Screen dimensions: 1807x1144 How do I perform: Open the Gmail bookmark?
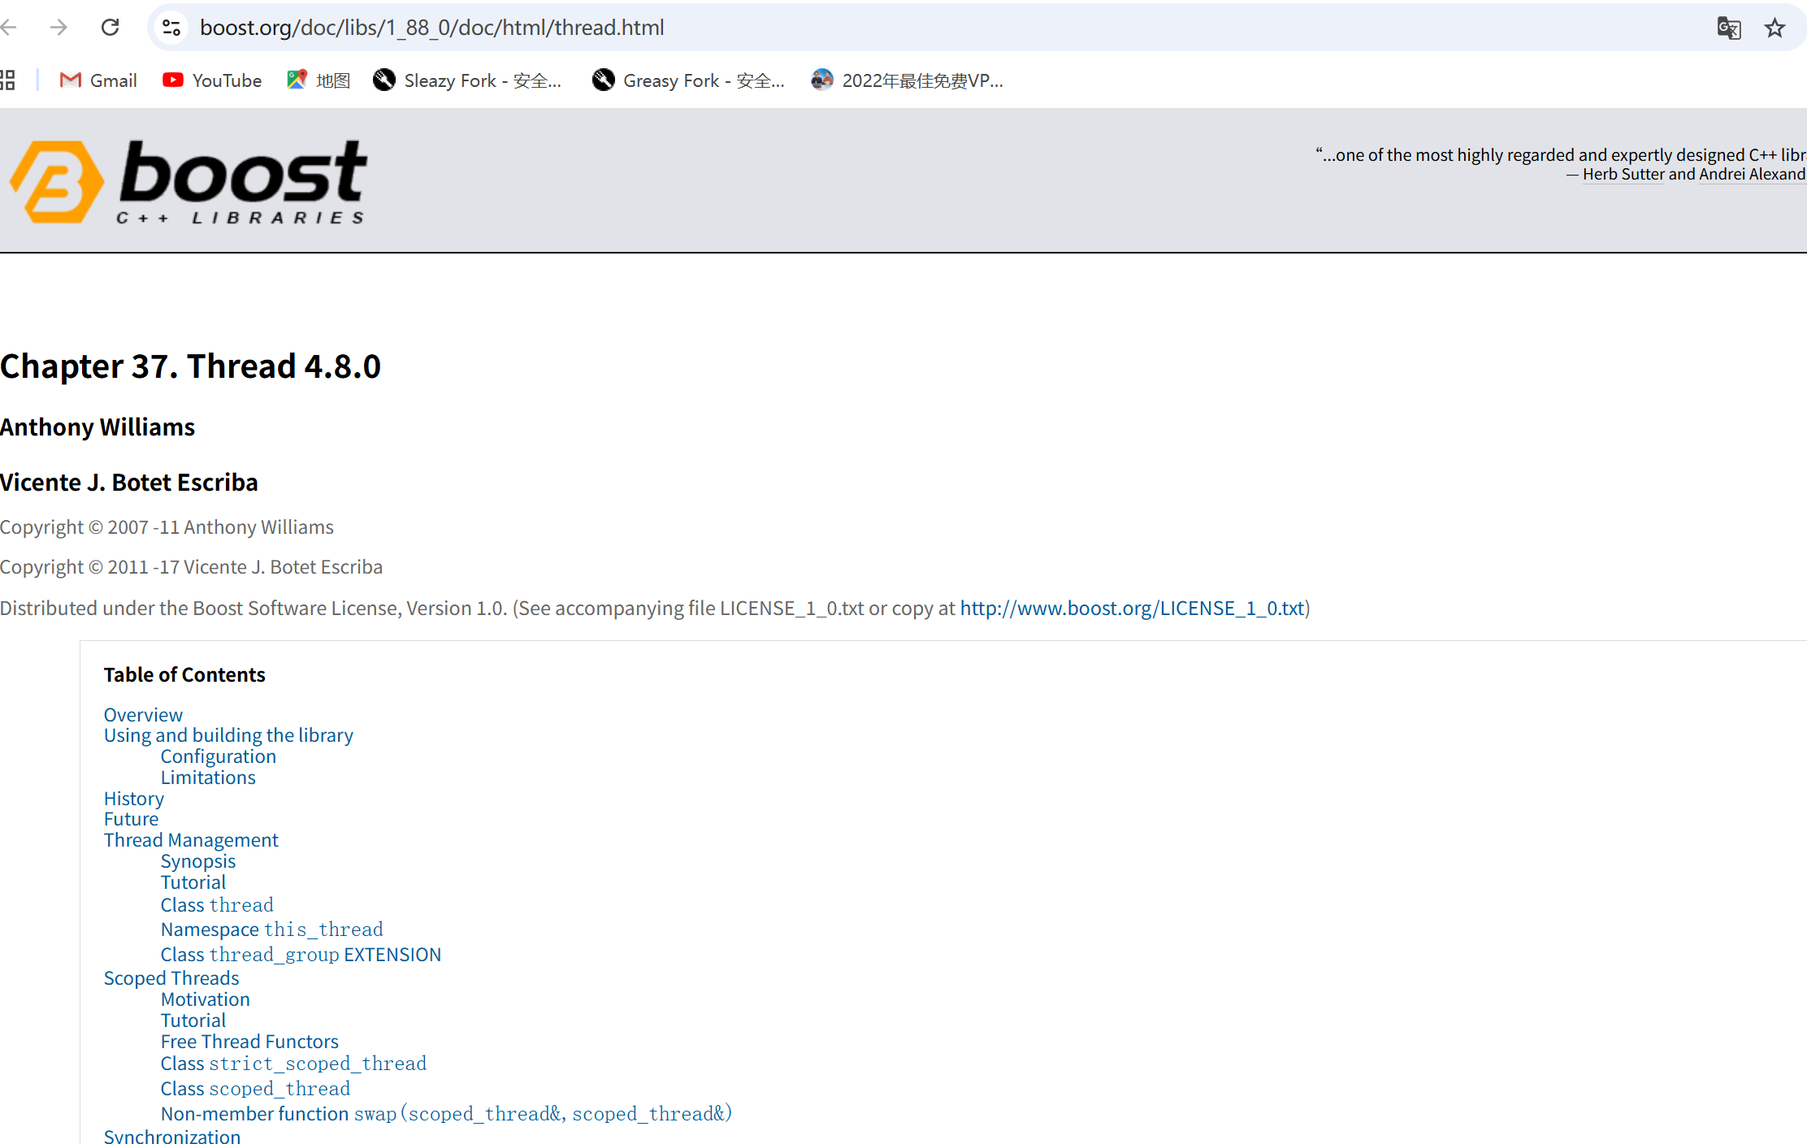97,80
